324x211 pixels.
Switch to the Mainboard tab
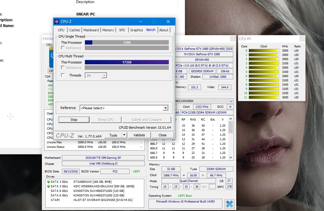(x=91, y=30)
